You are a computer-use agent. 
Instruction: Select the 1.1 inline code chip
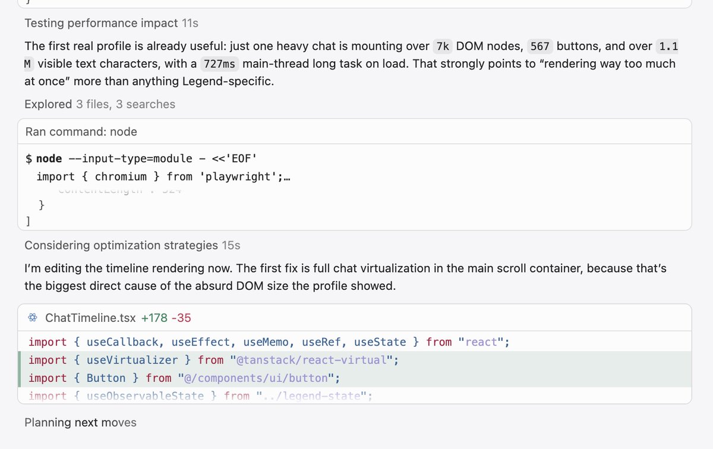[668, 46]
